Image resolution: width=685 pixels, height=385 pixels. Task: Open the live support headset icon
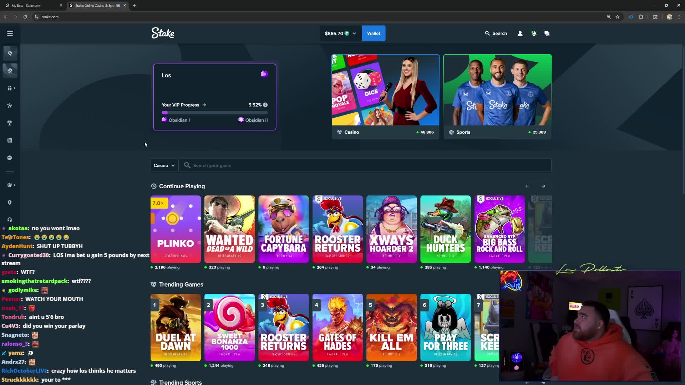click(x=10, y=220)
